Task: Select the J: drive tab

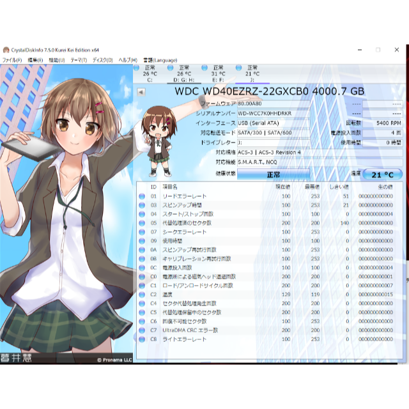Action: [x=252, y=74]
